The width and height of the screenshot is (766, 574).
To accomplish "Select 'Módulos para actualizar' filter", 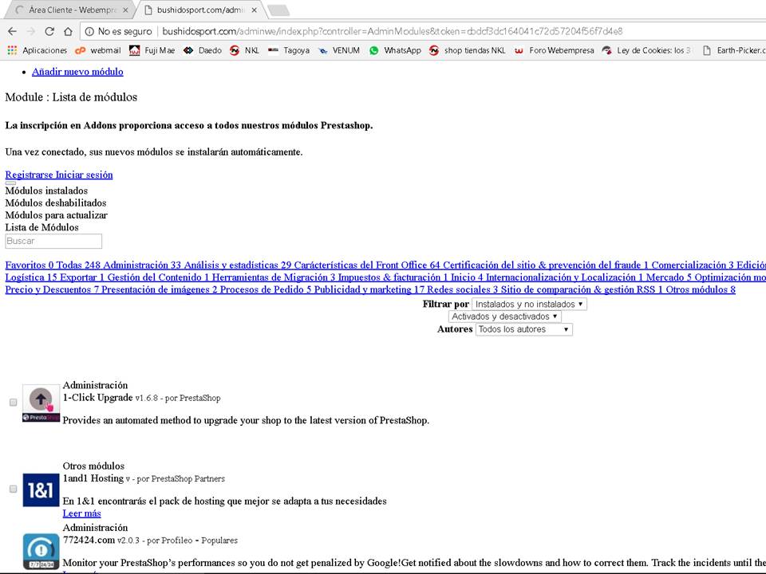I will [x=56, y=215].
